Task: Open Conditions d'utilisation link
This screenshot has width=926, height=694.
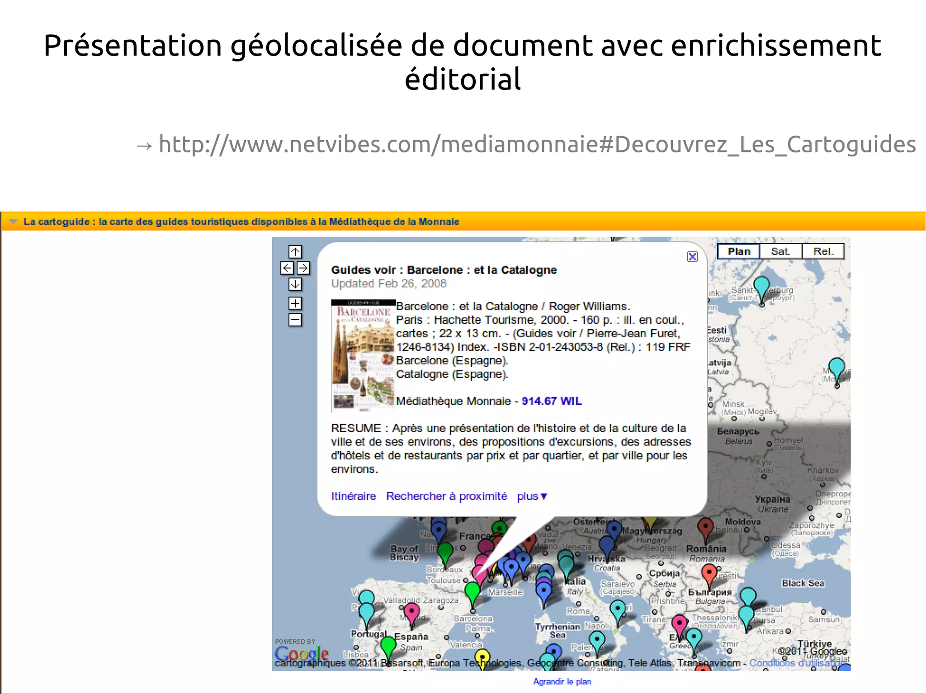Action: coord(798,663)
